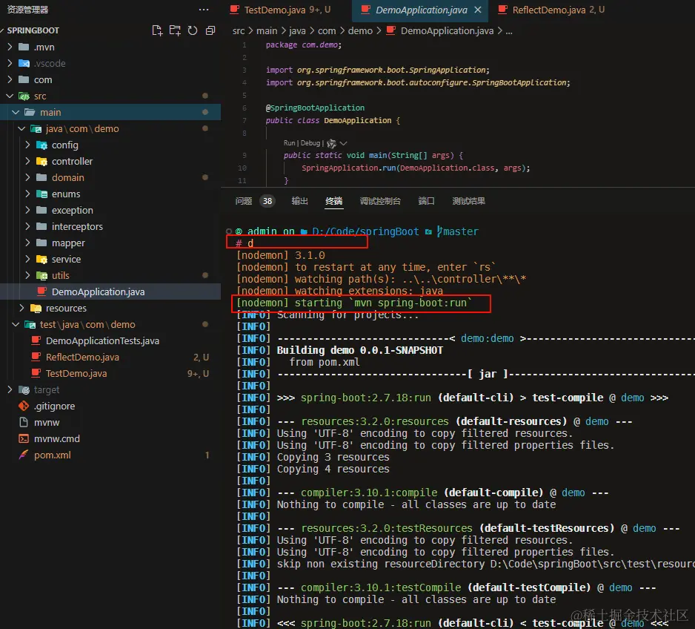Click the git icon of .gitignore
The height and width of the screenshot is (629, 695).
(x=24, y=406)
